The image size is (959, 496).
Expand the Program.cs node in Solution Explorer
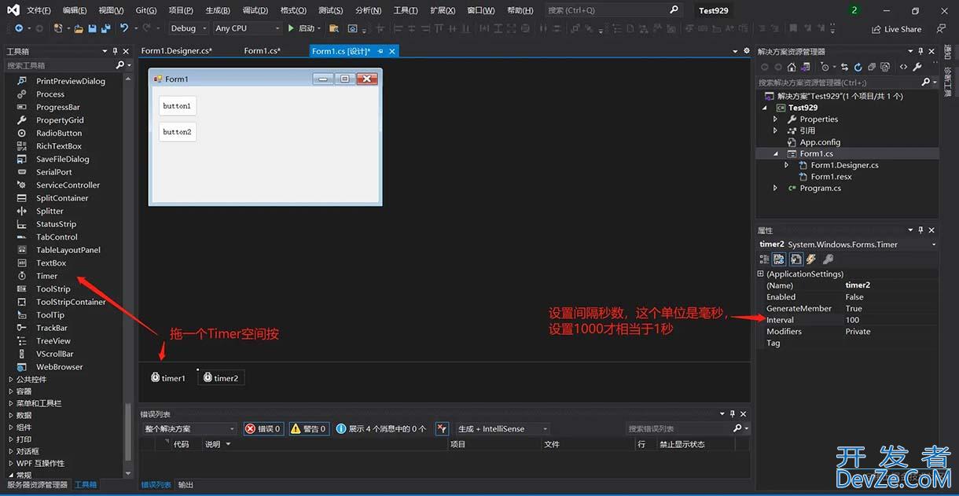click(776, 188)
